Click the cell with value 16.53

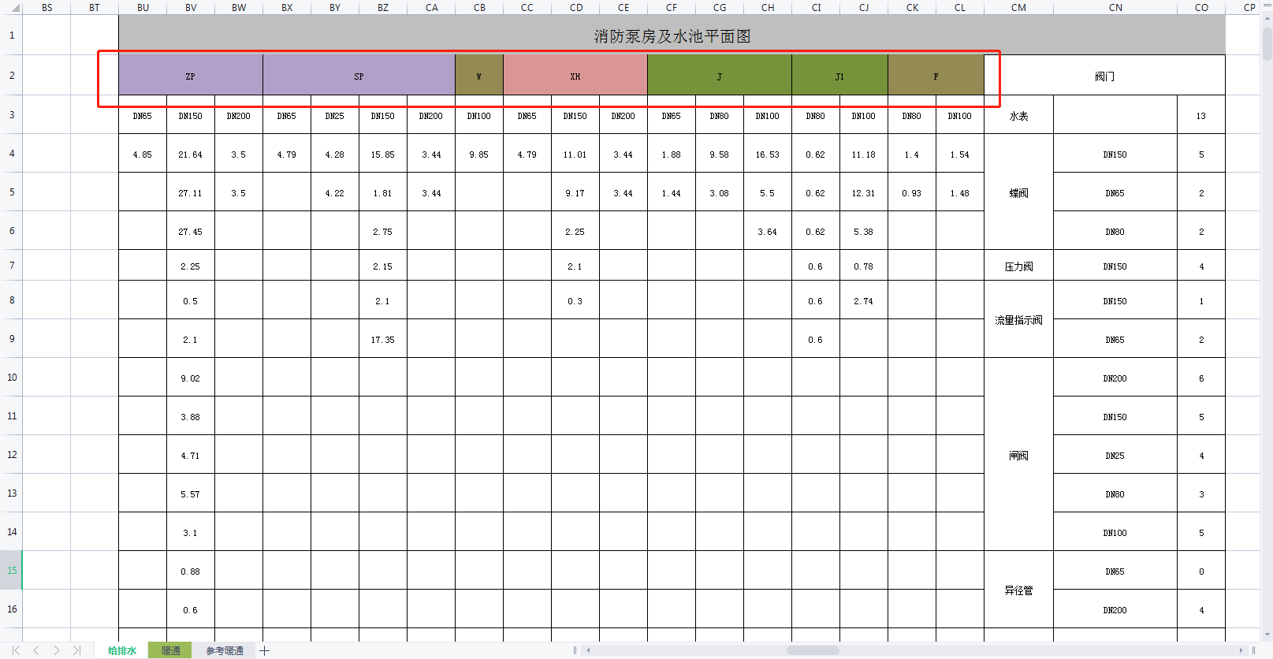768,154
